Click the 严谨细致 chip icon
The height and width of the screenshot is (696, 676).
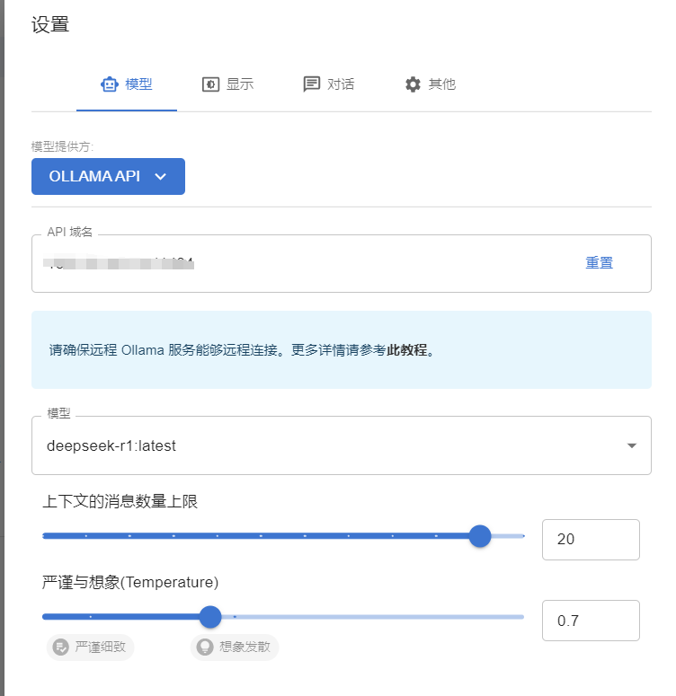point(61,648)
